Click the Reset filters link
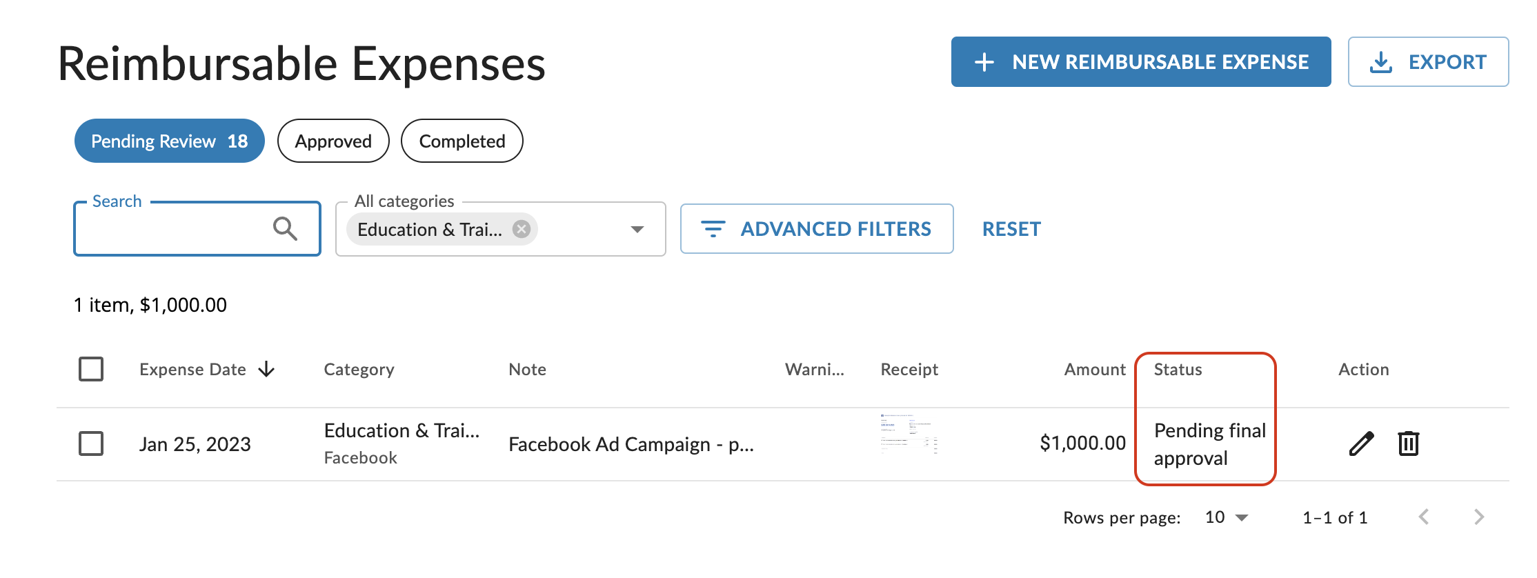Image resolution: width=1537 pixels, height=578 pixels. [x=1011, y=229]
